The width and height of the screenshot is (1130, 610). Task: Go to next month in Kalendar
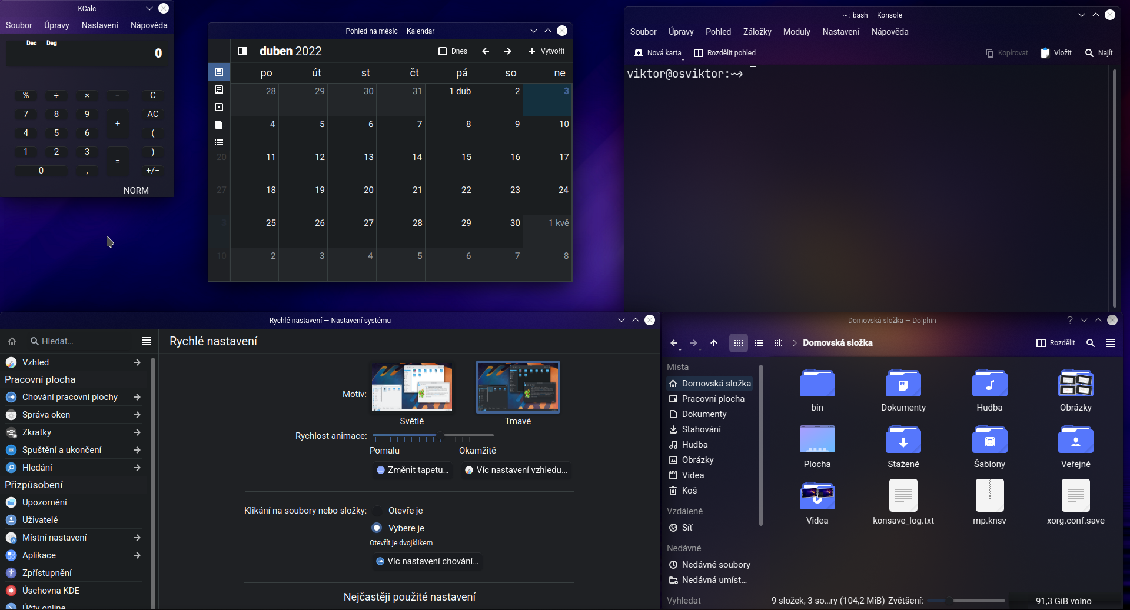pos(508,51)
